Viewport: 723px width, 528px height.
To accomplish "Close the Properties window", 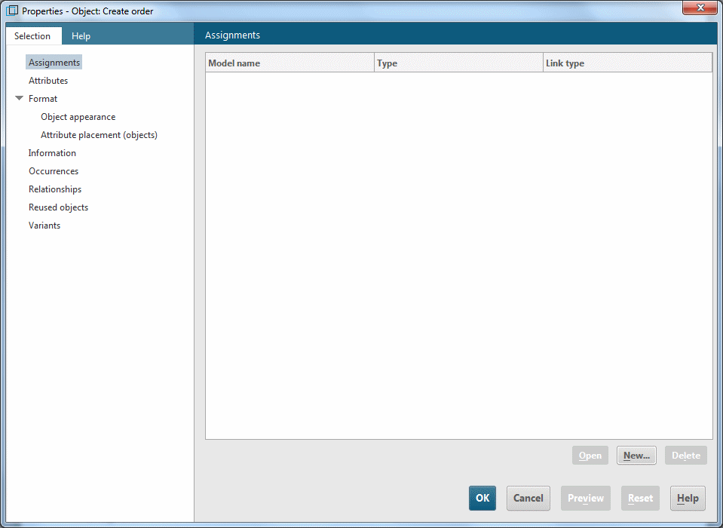I will pyautogui.click(x=700, y=8).
